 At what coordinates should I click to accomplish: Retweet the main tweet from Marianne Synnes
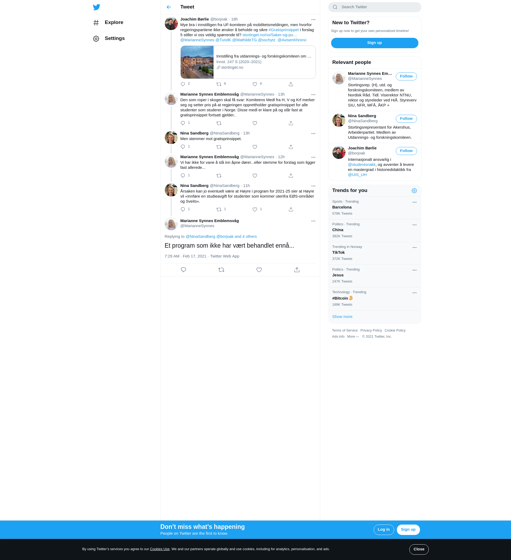click(x=221, y=270)
